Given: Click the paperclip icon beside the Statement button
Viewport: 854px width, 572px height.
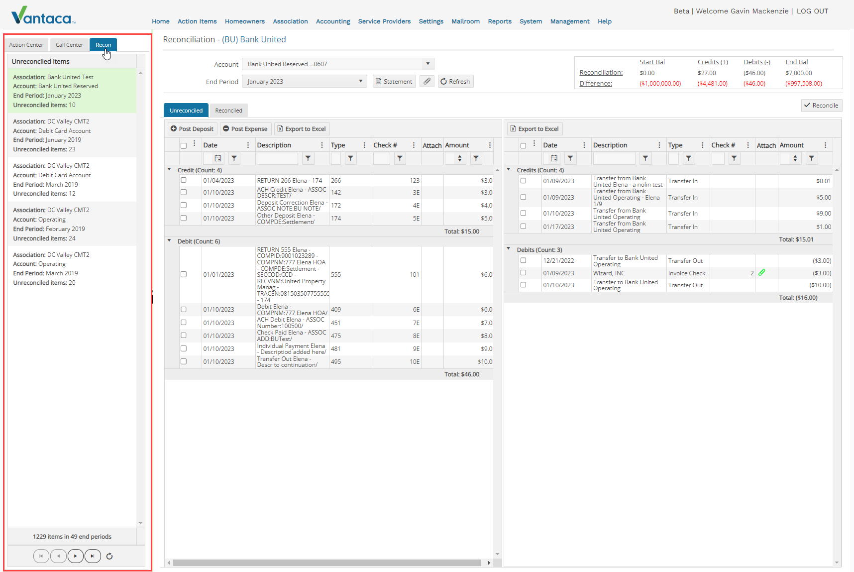Looking at the screenshot, I should point(427,81).
